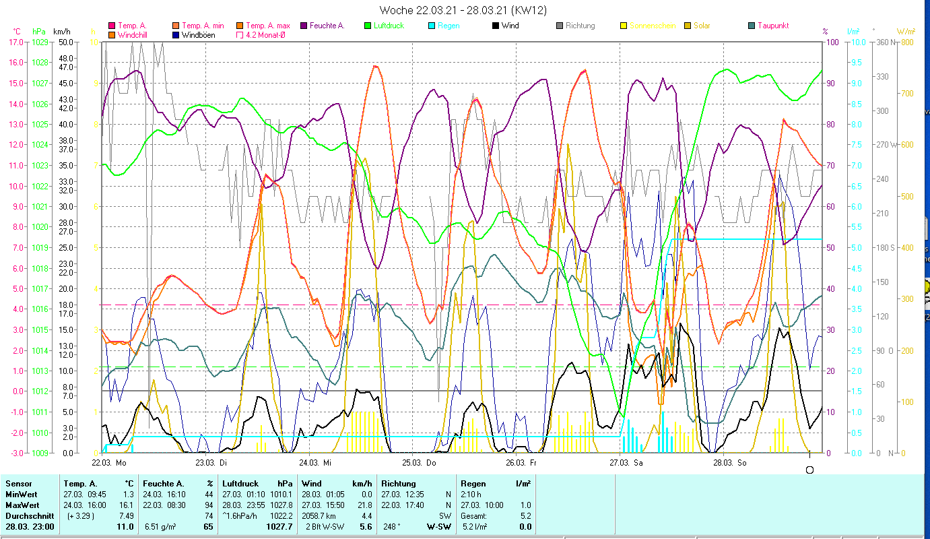Click the green Luftdruck legend color square

click(367, 26)
